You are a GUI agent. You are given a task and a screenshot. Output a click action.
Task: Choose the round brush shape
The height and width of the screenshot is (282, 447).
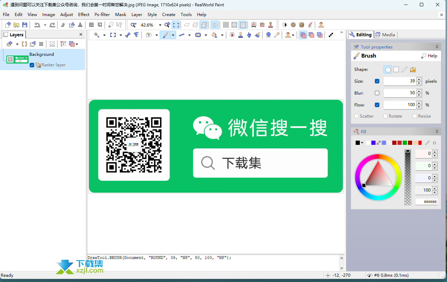pos(388,69)
